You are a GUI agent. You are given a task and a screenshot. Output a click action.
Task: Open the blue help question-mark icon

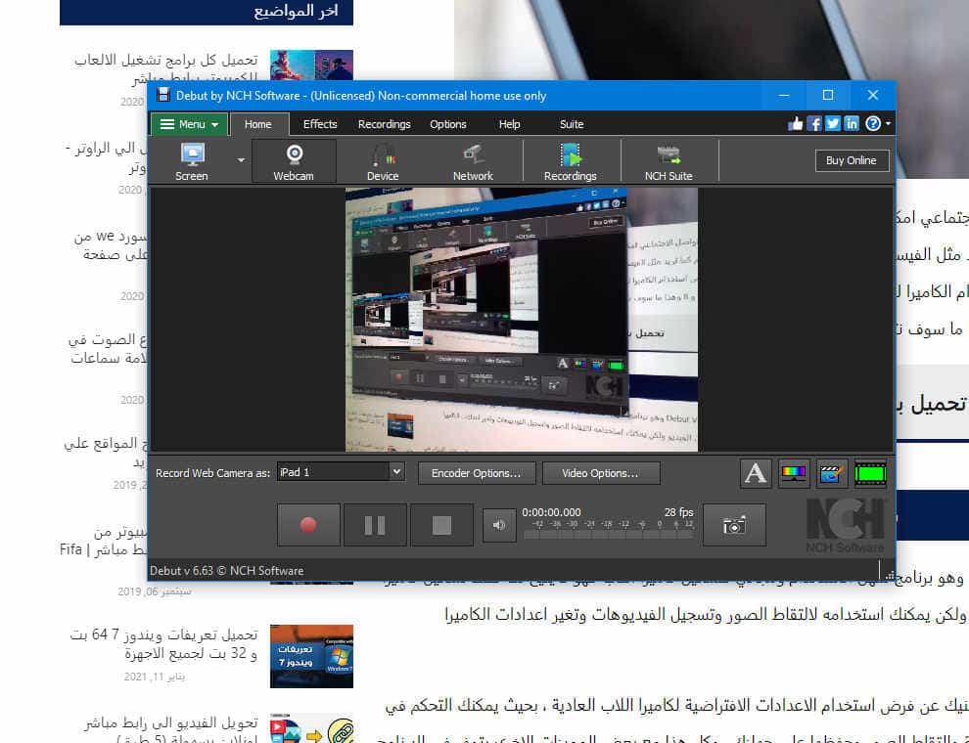point(873,124)
